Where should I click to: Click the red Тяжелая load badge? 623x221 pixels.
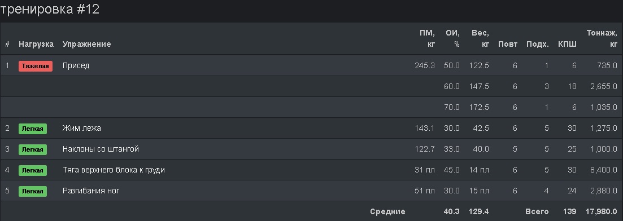tap(36, 66)
